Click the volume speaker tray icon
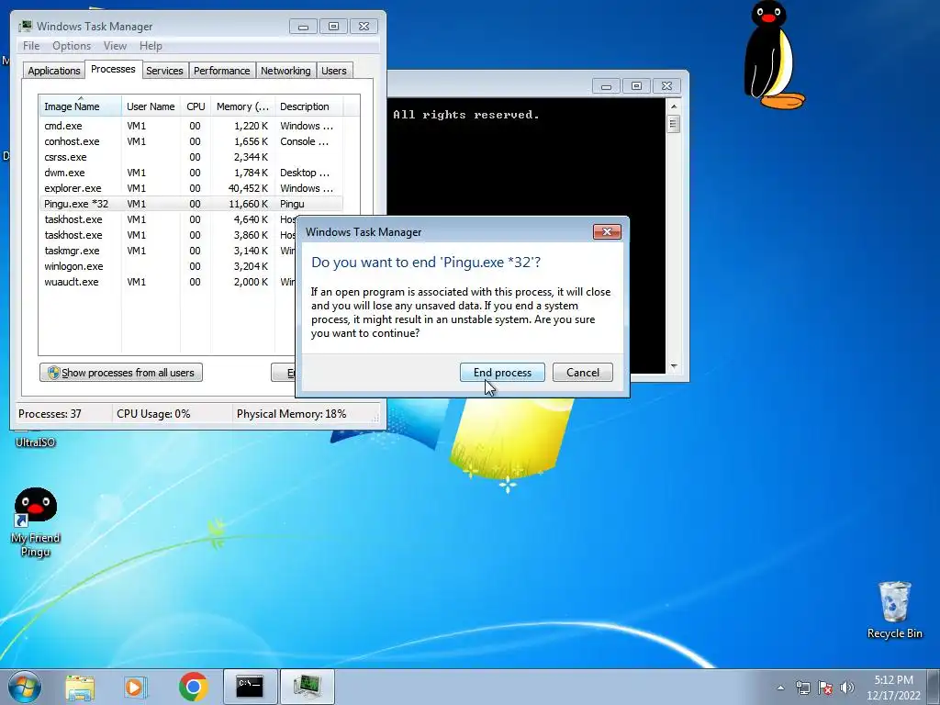The image size is (940, 705). click(x=847, y=688)
